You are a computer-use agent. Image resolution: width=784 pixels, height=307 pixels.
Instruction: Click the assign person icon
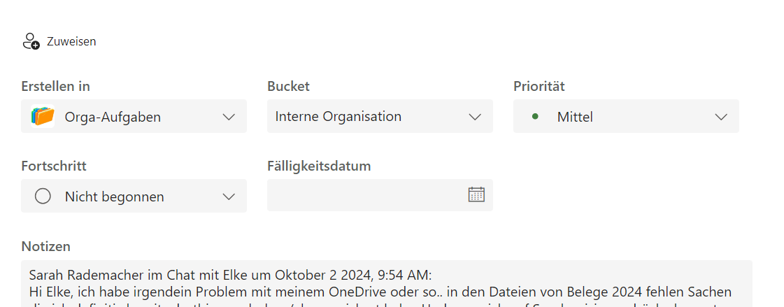coord(31,41)
